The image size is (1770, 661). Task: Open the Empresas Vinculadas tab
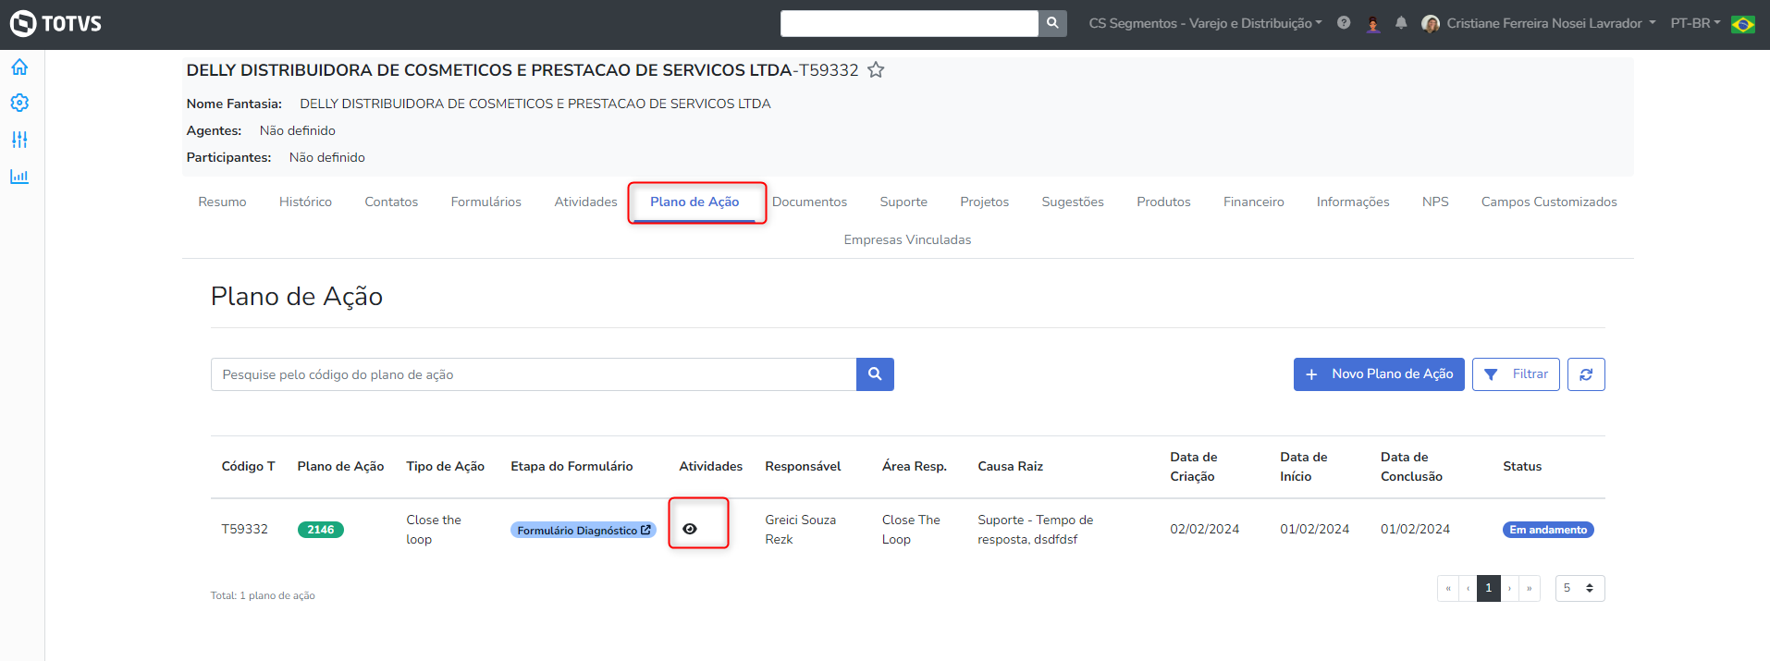(x=907, y=239)
